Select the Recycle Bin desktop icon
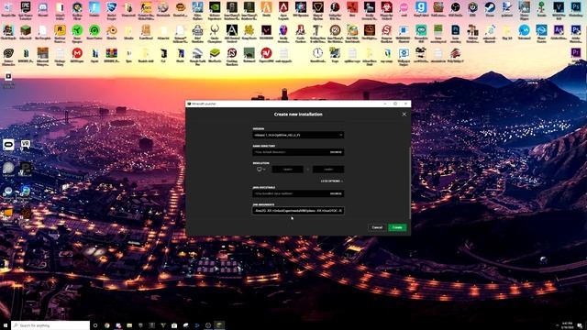Image resolution: width=587 pixels, height=330 pixels. pyautogui.click(x=8, y=10)
